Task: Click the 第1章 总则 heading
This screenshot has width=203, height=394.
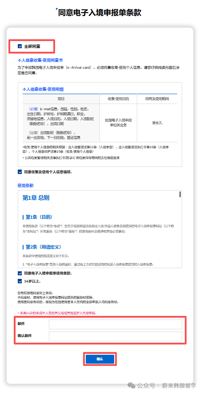Action: click(x=36, y=198)
